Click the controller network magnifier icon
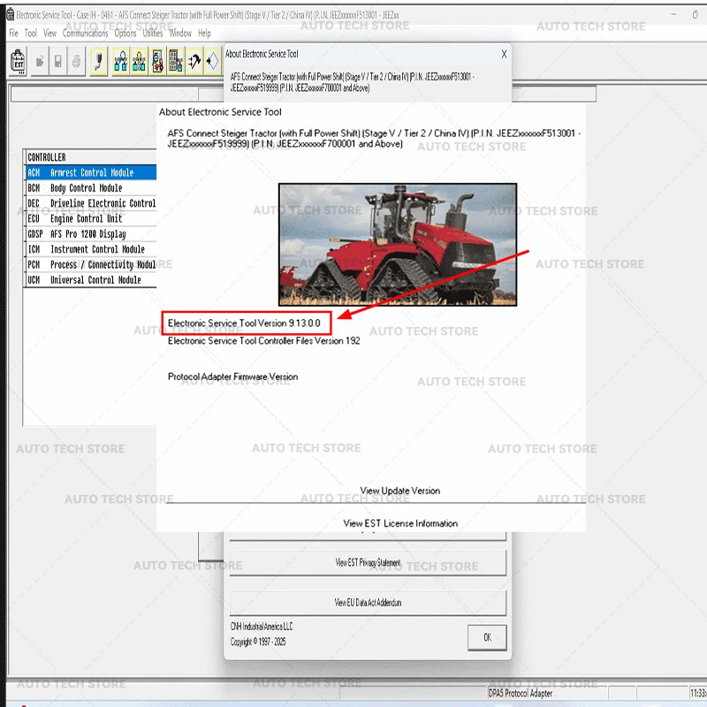Screen dimensions: 707x707 (120, 61)
